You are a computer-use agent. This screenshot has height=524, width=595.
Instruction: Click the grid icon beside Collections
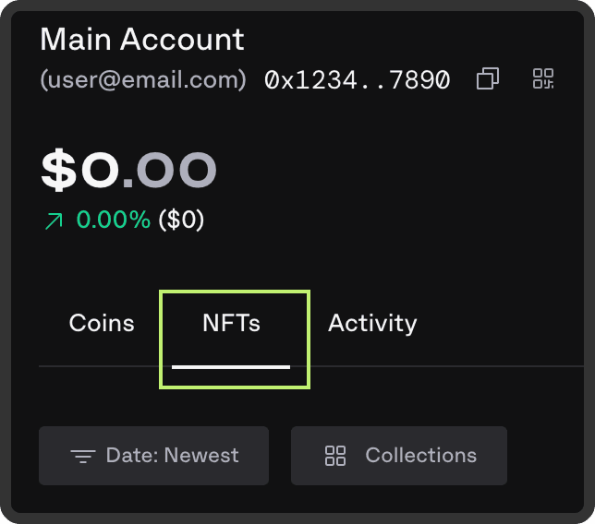(x=335, y=456)
